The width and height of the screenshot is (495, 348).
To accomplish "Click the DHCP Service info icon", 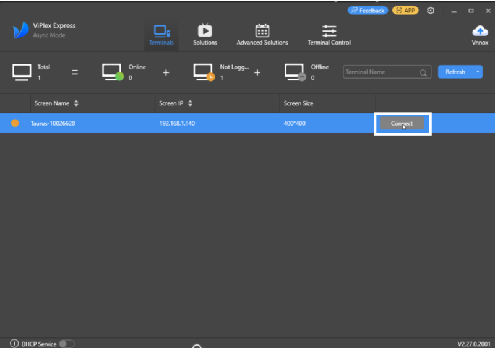I will pos(14,344).
